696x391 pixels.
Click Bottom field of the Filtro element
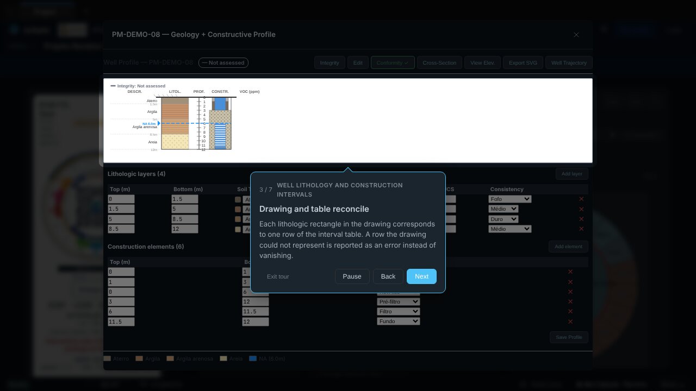tap(256, 311)
